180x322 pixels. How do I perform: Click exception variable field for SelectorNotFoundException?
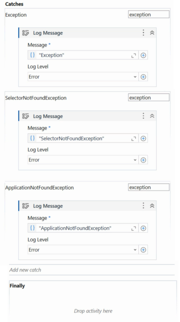[149, 98]
